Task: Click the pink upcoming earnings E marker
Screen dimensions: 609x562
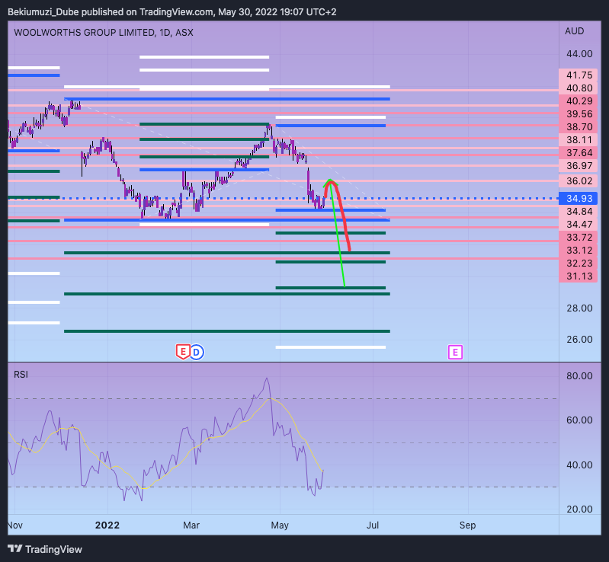Action: pos(455,353)
